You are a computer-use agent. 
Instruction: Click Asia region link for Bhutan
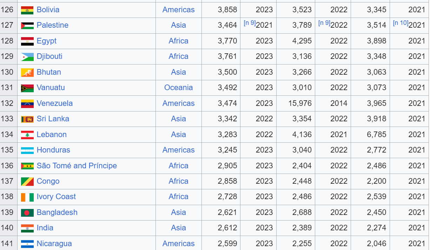tap(178, 72)
